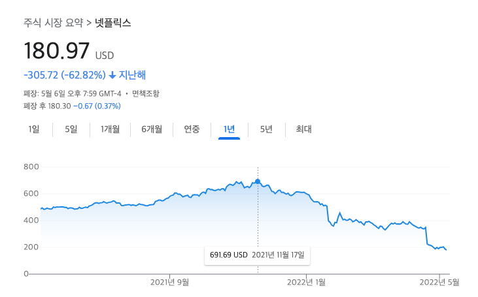Click the blue data point marker on chart
The height and width of the screenshot is (297, 478).
pyautogui.click(x=258, y=181)
